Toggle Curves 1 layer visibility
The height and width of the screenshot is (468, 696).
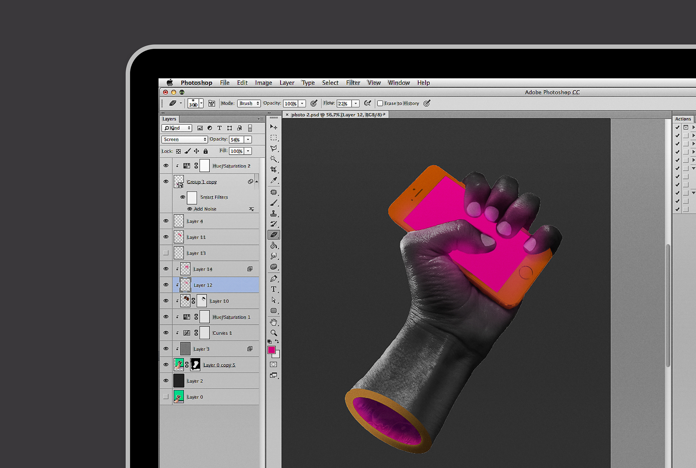click(166, 332)
